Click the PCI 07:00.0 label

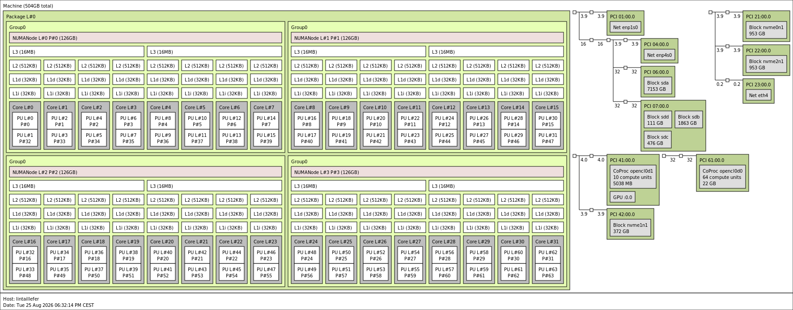coord(656,106)
